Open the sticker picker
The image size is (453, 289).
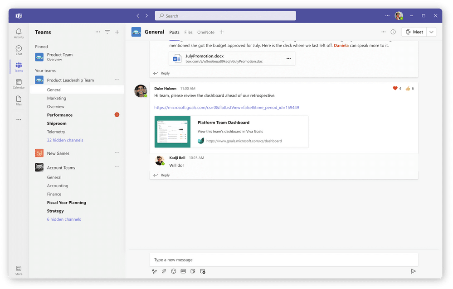pos(193,271)
